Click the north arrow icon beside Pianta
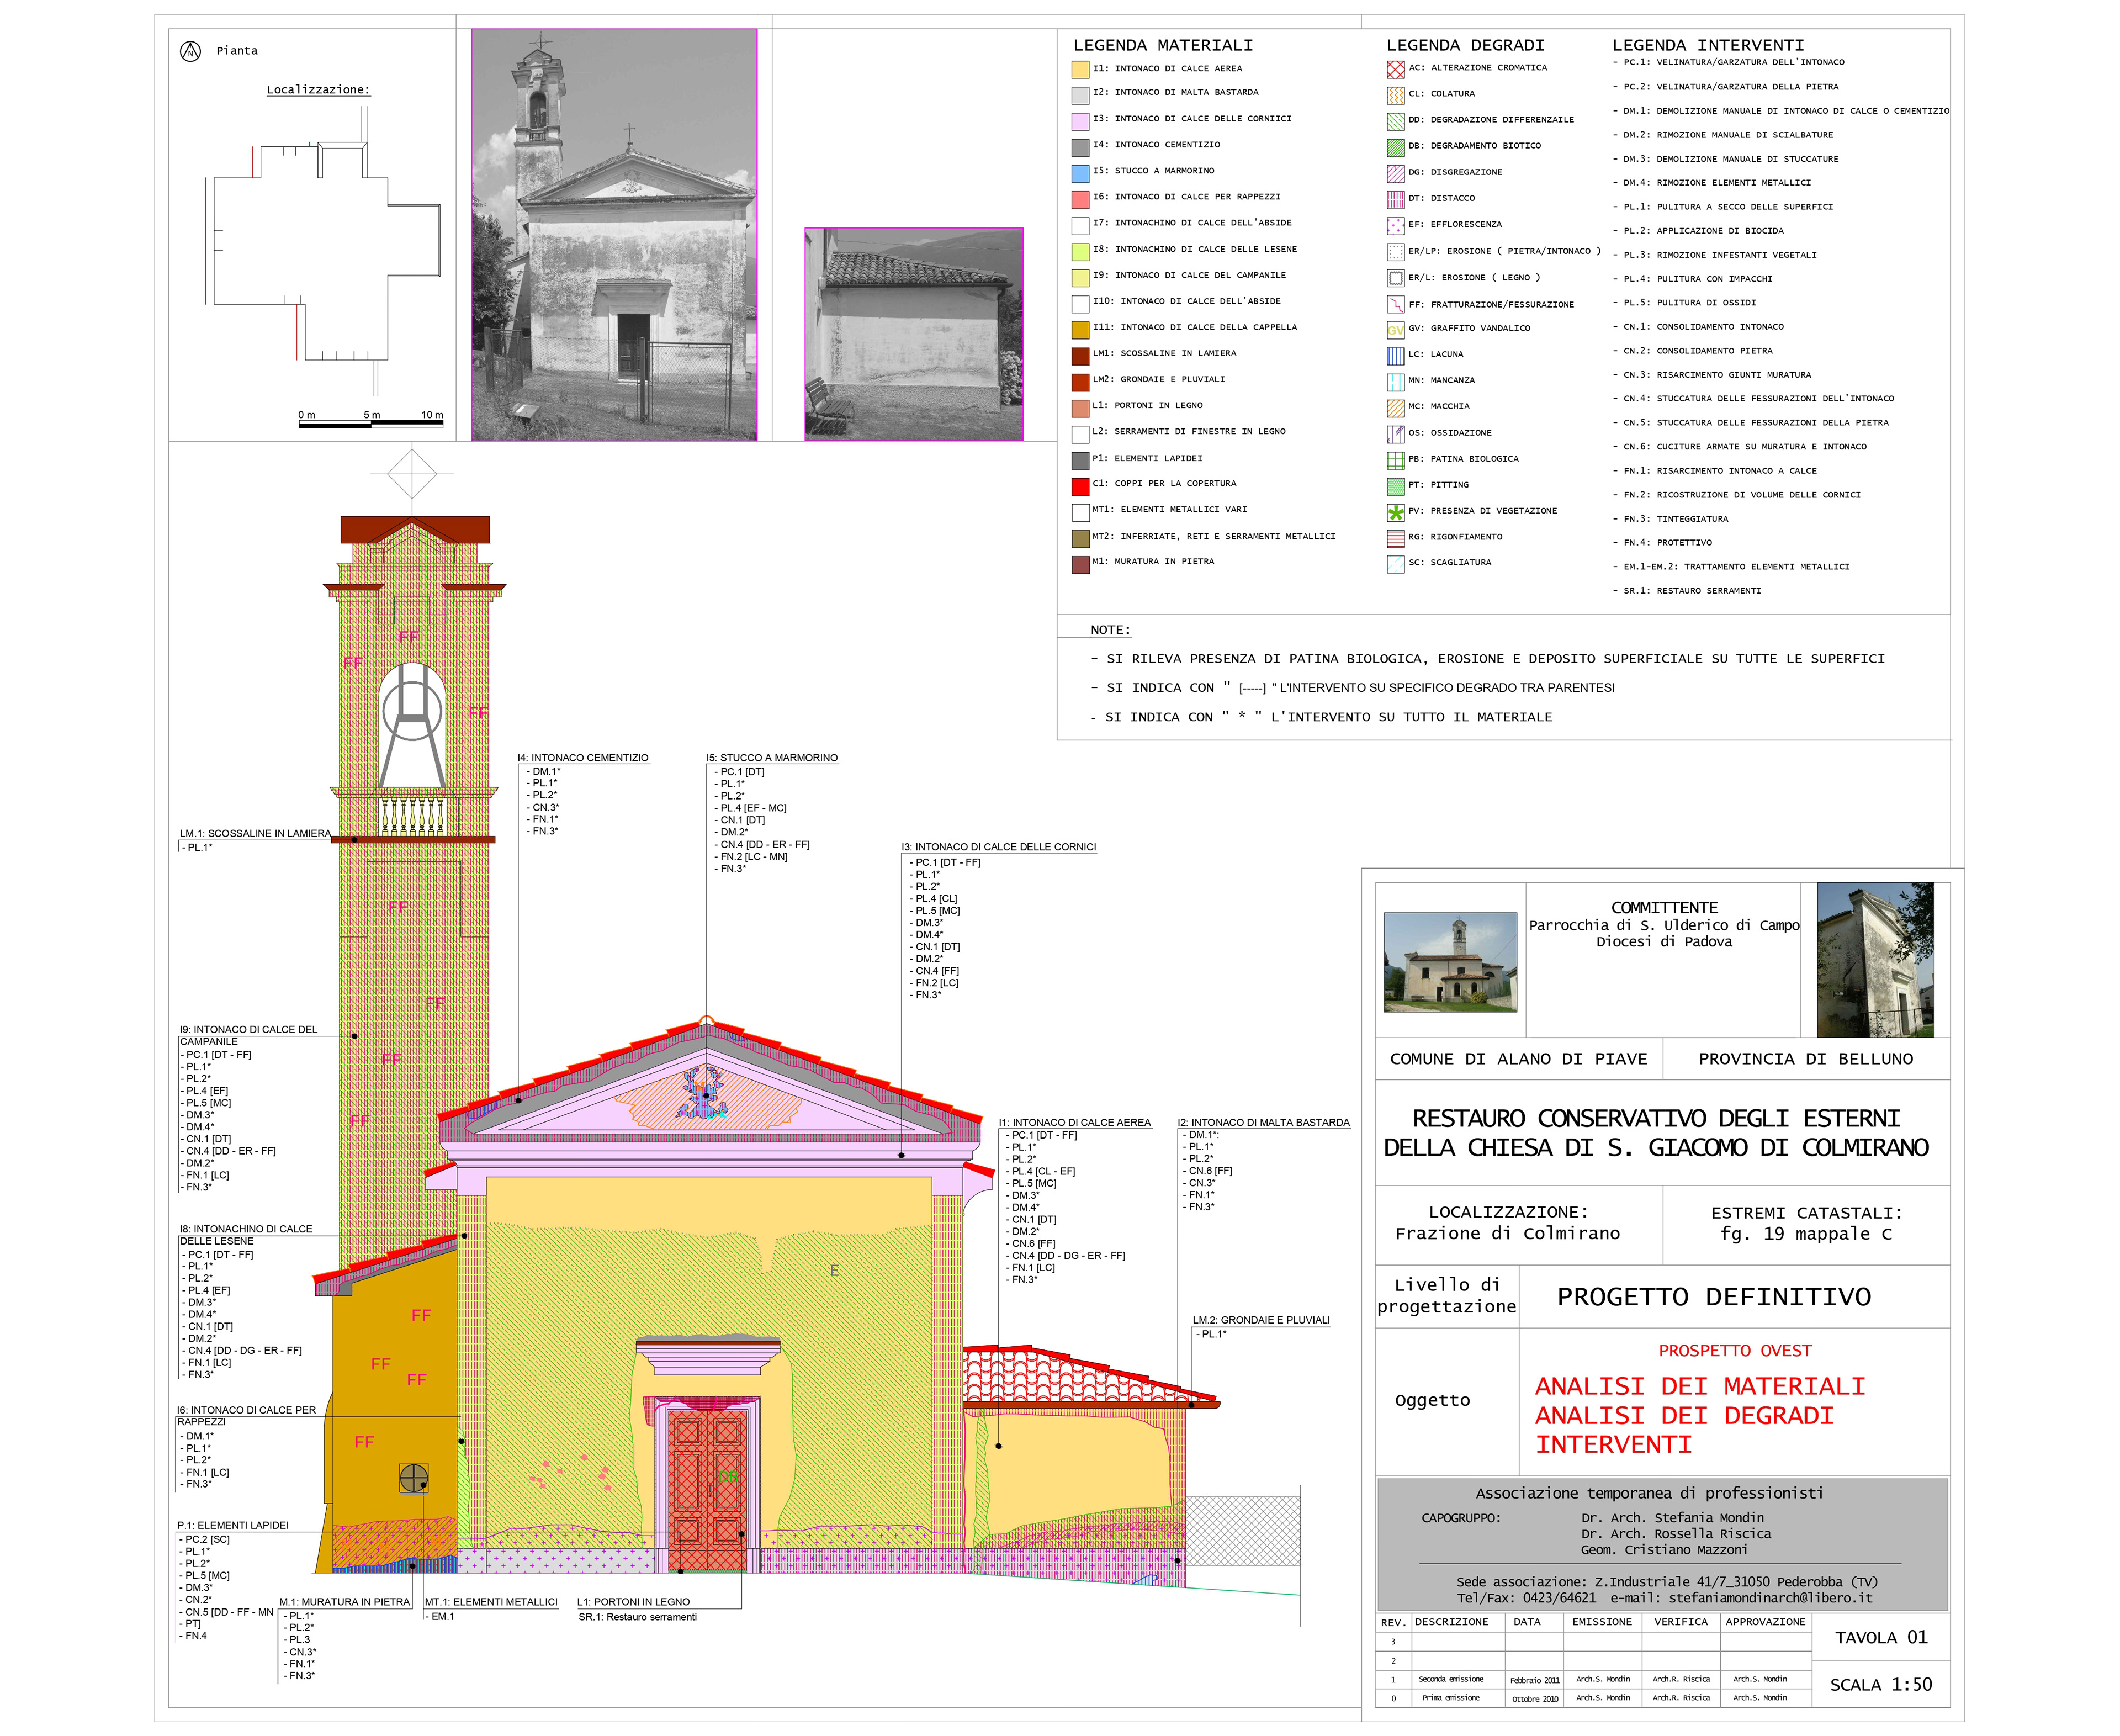2120x1736 pixels. click(x=190, y=51)
